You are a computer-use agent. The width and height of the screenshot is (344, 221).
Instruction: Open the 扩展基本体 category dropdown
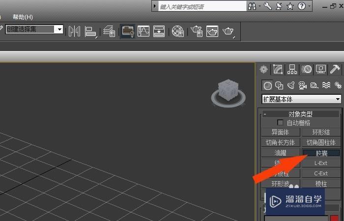click(x=301, y=99)
